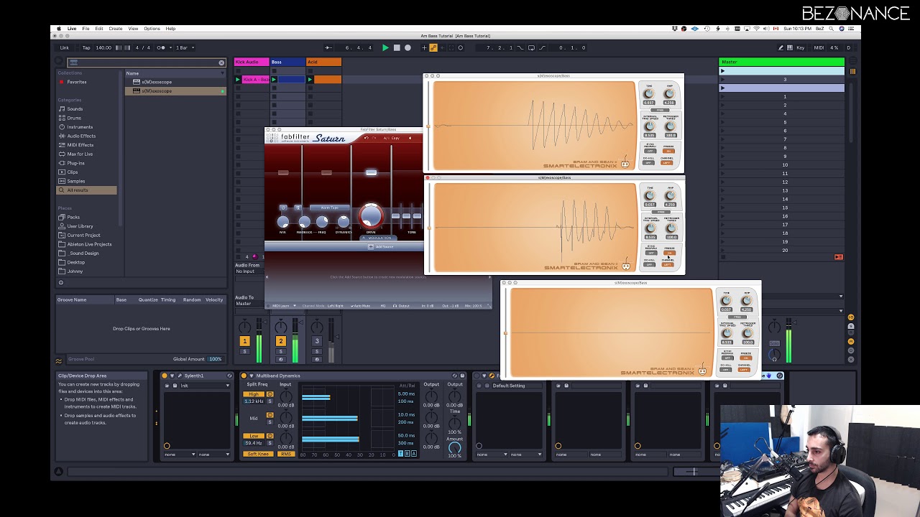Open Audio Effects category in browser
The width and height of the screenshot is (920, 517).
(81, 136)
